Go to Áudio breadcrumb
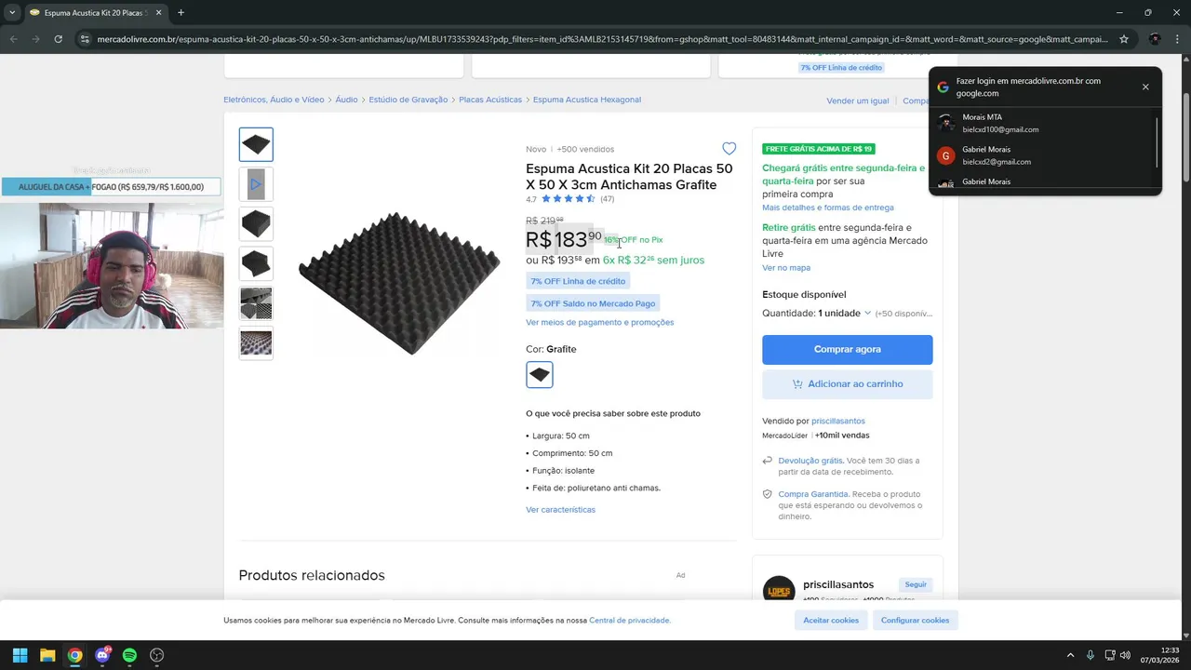This screenshot has height=670, width=1191. pos(346,100)
